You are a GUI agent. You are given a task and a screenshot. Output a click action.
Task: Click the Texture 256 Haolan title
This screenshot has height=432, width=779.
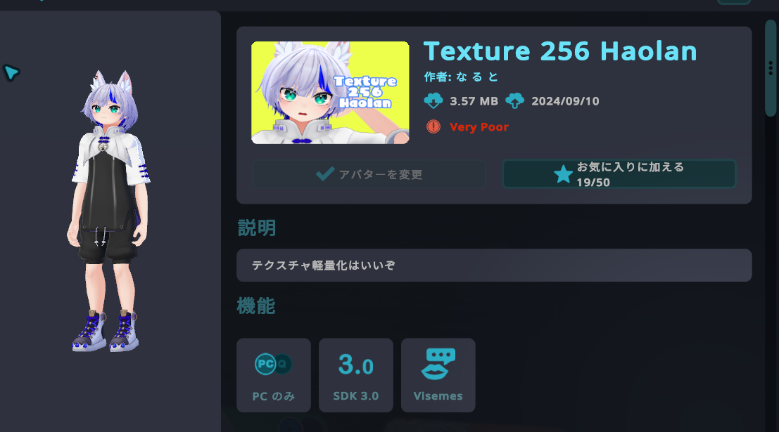(x=560, y=51)
